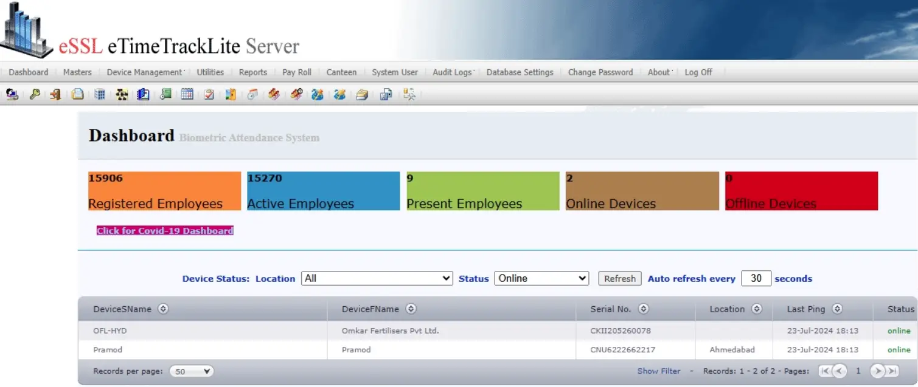The width and height of the screenshot is (918, 387).
Task: Click the Show Filter link
Action: click(659, 371)
